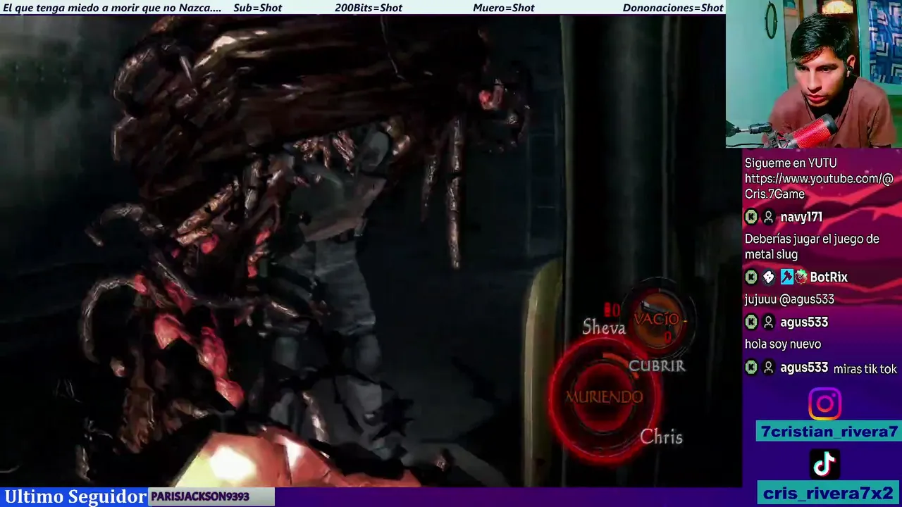Click the Kick badge beside navy171
This screenshot has width=902, height=507.
pyautogui.click(x=751, y=218)
